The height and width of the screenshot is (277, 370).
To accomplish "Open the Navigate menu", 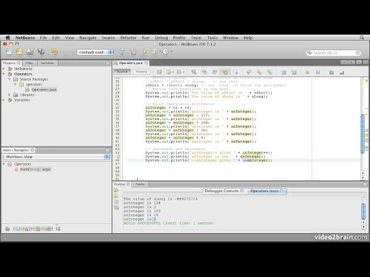I will pos(88,38).
